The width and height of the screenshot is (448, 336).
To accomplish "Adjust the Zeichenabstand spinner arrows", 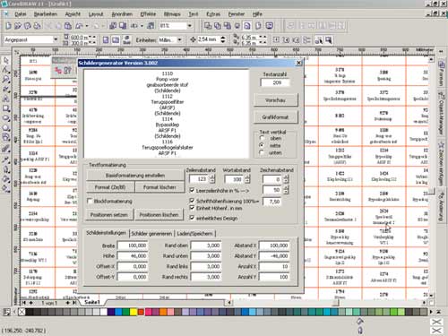I will click(286, 179).
